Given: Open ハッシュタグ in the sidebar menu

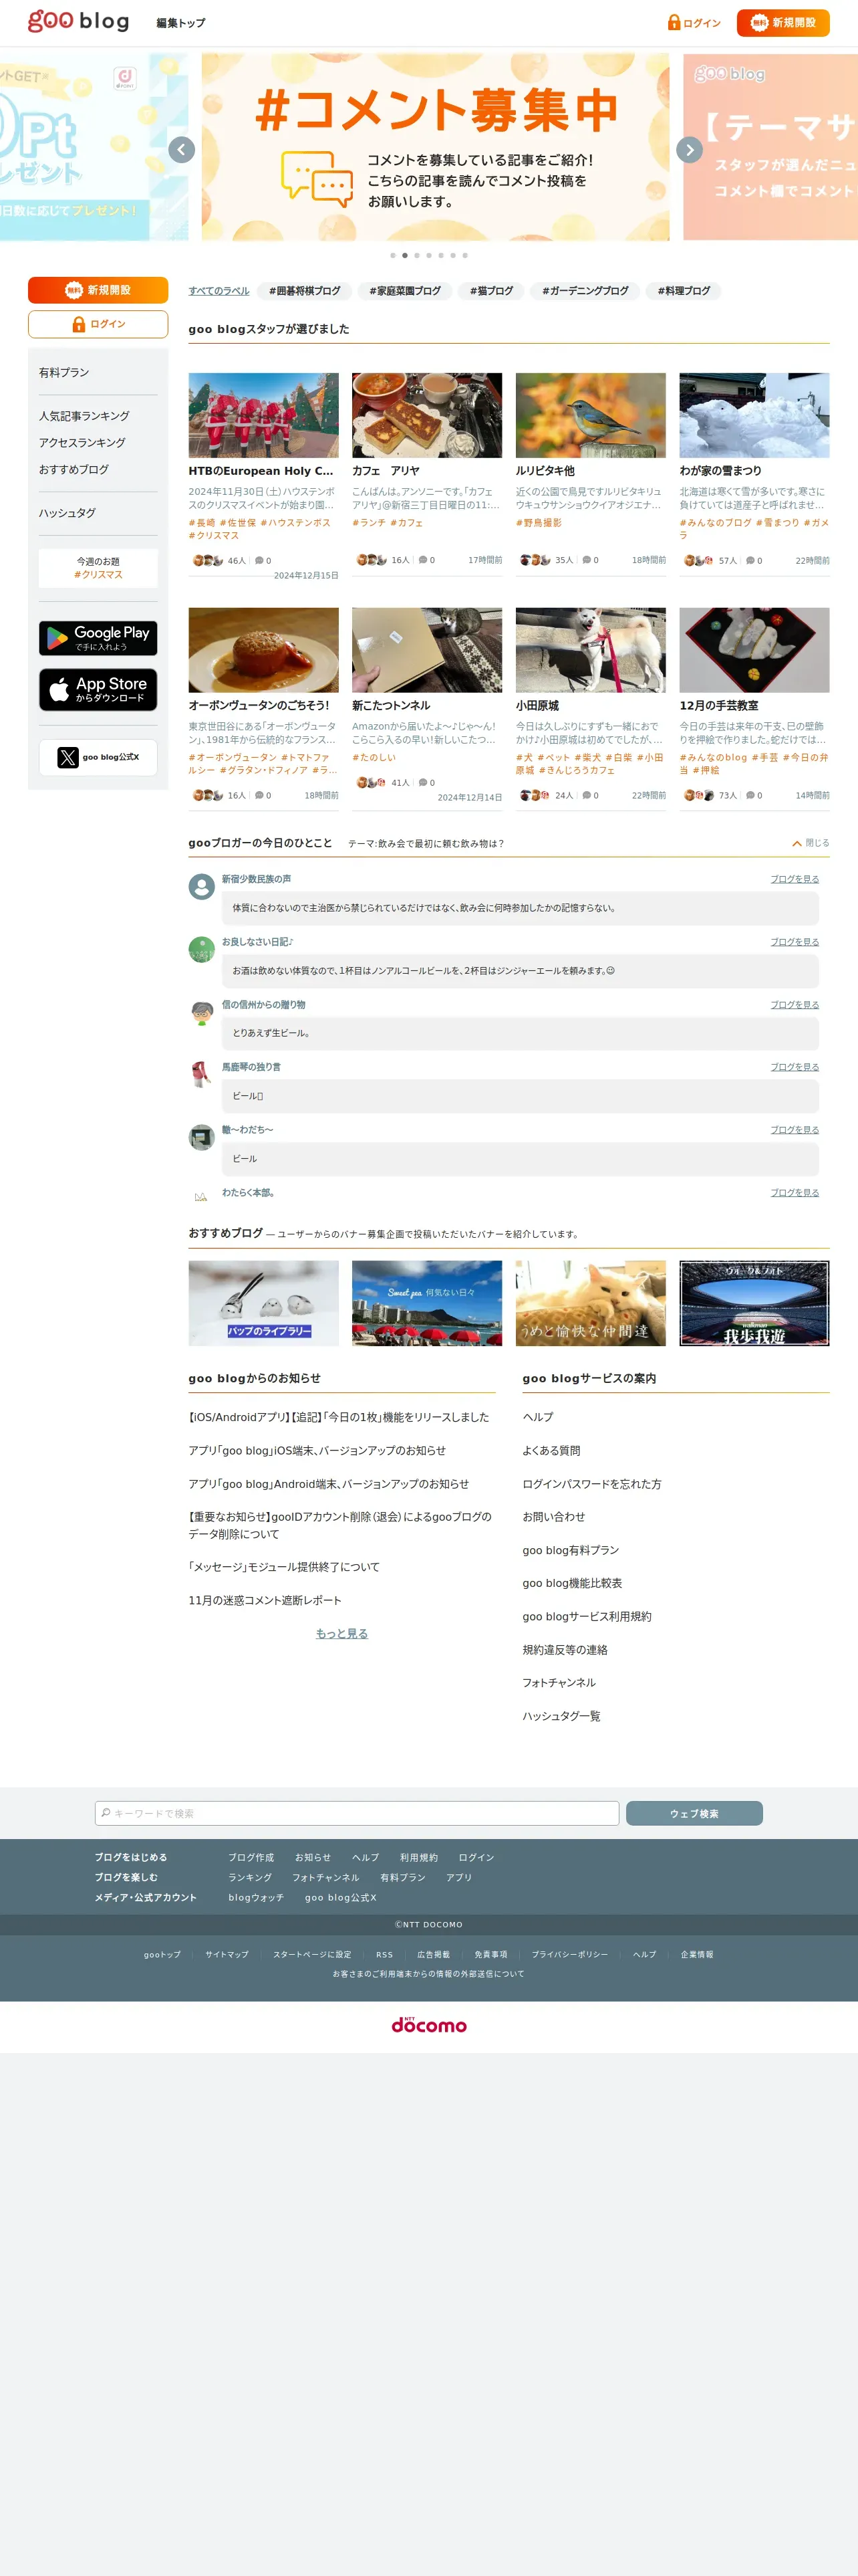Looking at the screenshot, I should [x=67, y=513].
